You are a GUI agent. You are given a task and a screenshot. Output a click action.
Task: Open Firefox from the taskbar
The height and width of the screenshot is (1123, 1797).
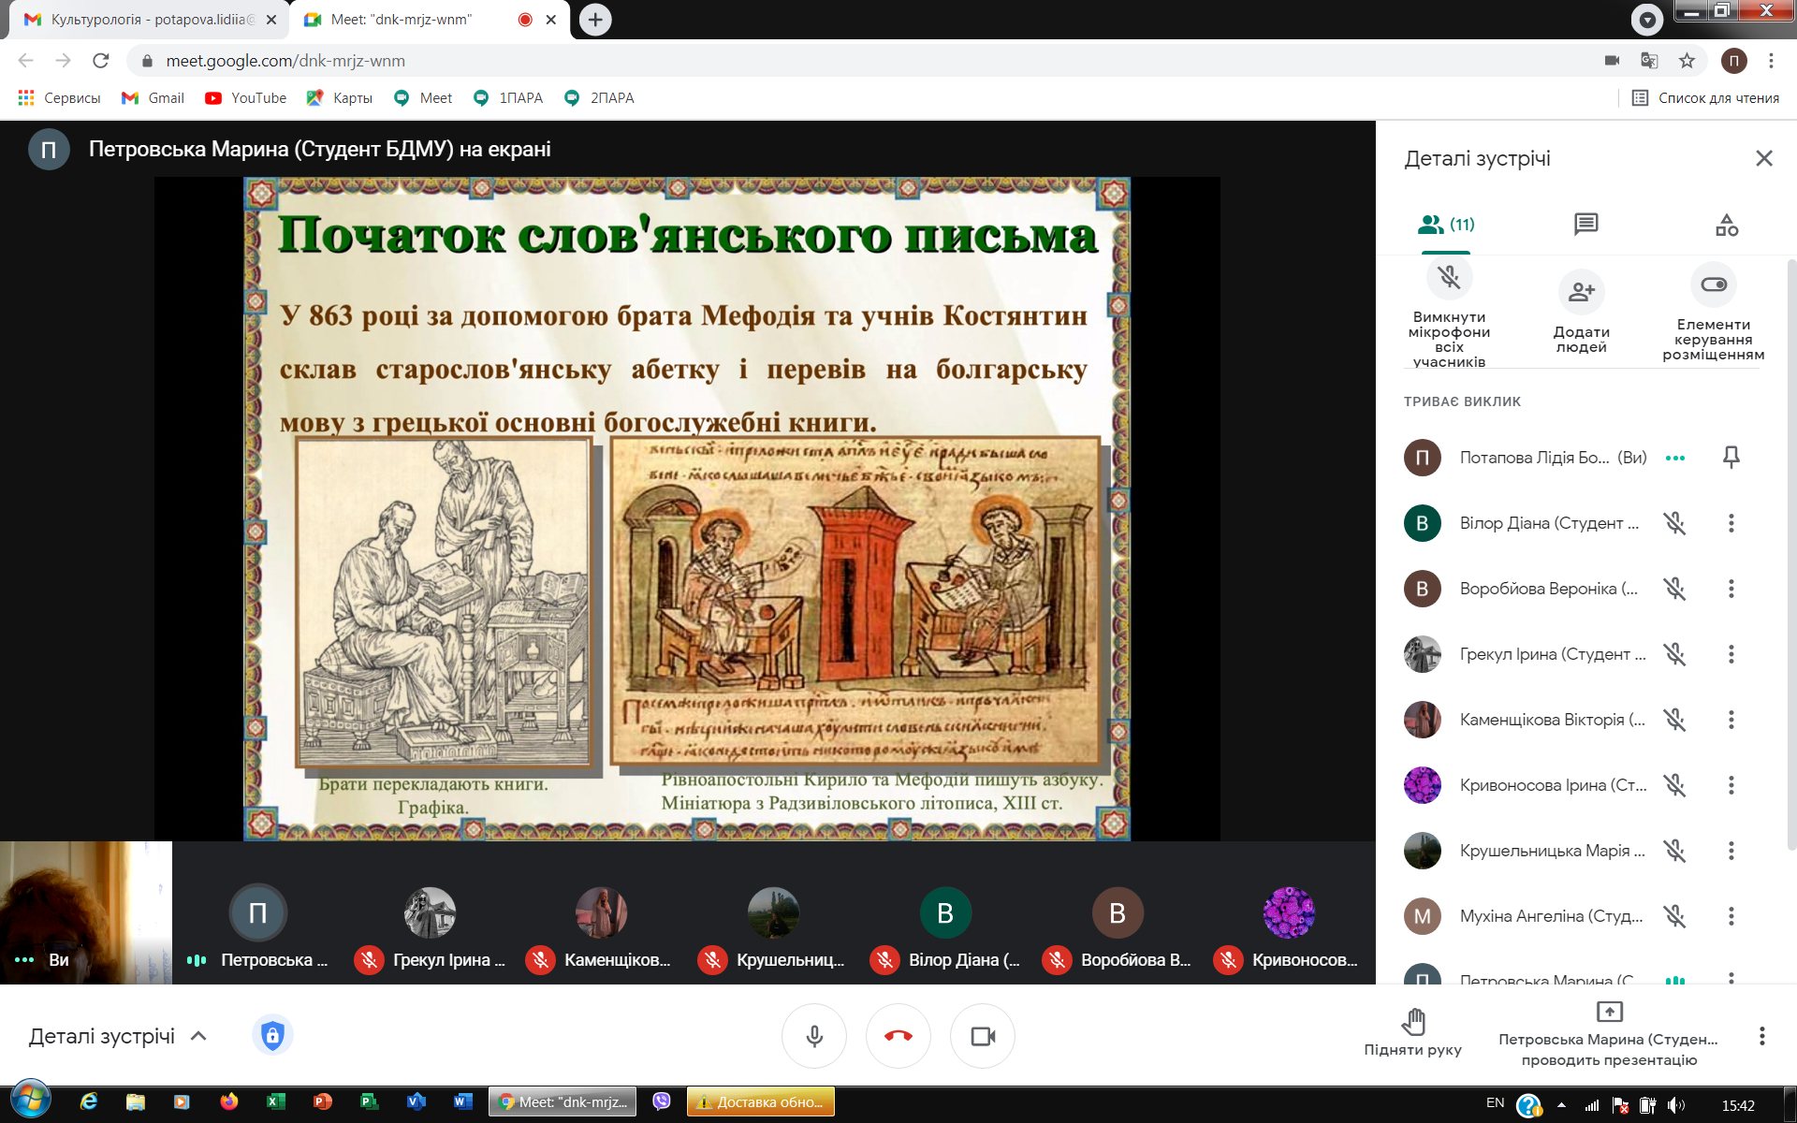coord(228,1102)
